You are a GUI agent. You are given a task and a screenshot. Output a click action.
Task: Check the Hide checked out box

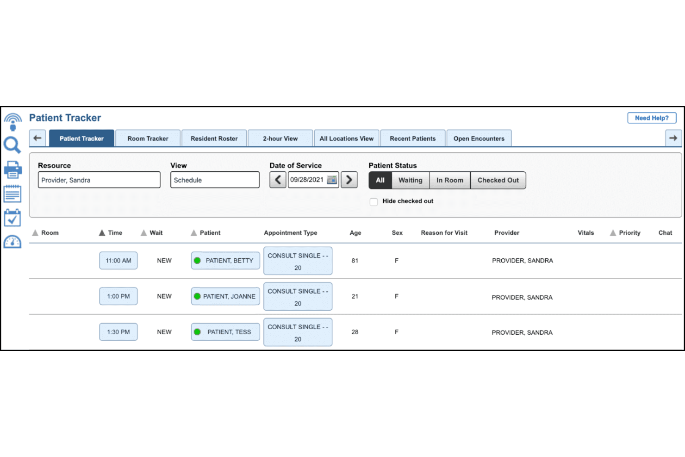click(x=374, y=201)
